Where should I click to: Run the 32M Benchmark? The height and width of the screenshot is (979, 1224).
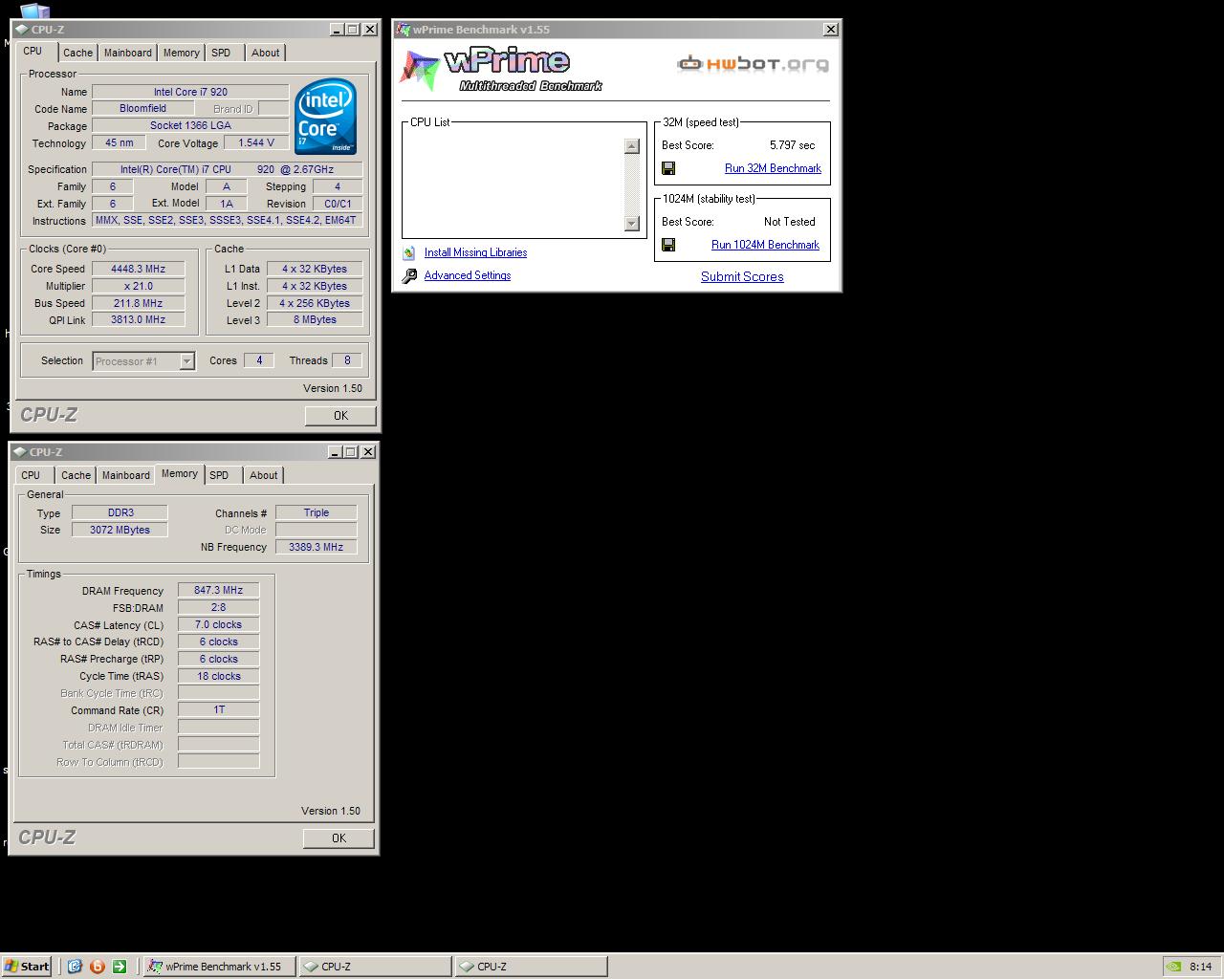coord(773,168)
